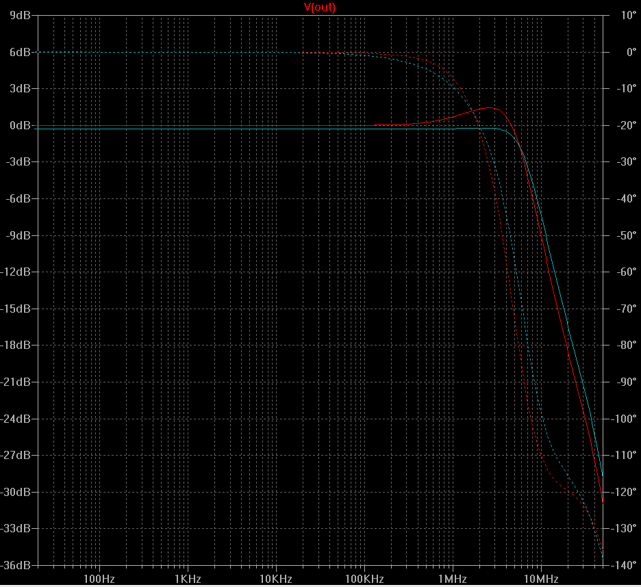
Task: Click the -70° phase axis label
Action: click(627, 309)
